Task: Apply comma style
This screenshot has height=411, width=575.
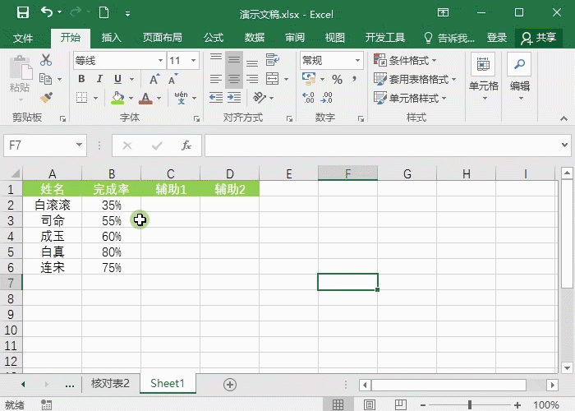Action: click(354, 79)
